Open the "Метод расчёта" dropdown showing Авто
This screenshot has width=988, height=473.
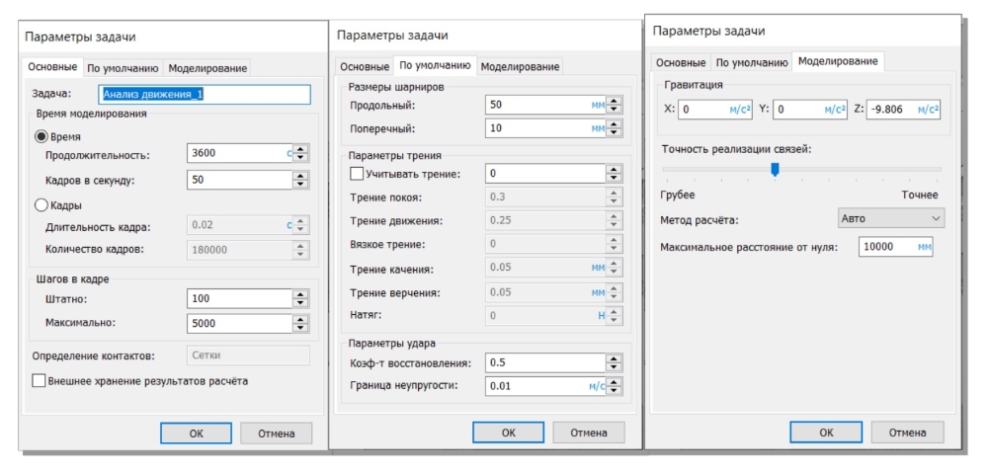click(890, 218)
